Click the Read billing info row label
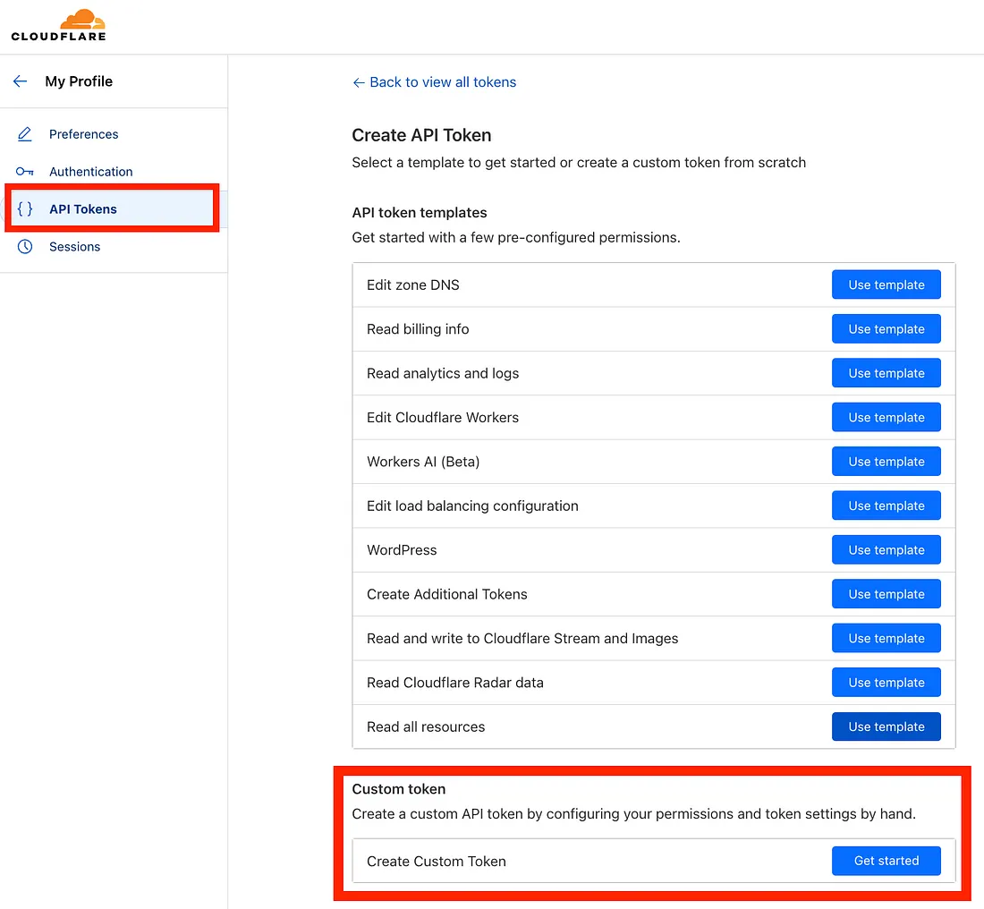Screen dimensions: 984x909 [x=418, y=329]
